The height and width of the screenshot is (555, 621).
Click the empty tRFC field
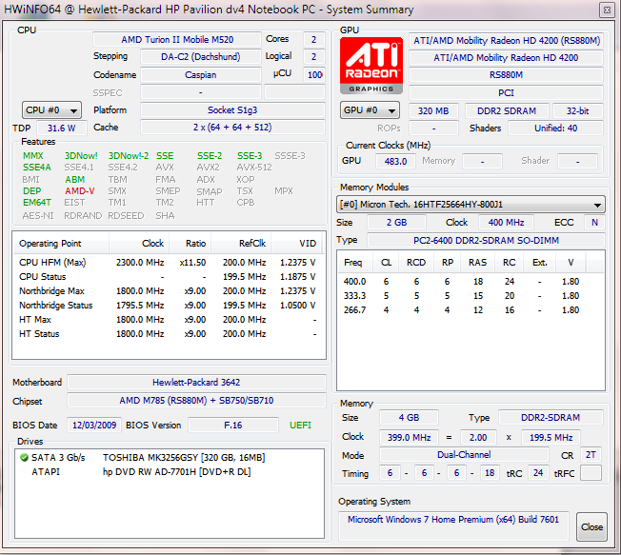591,473
